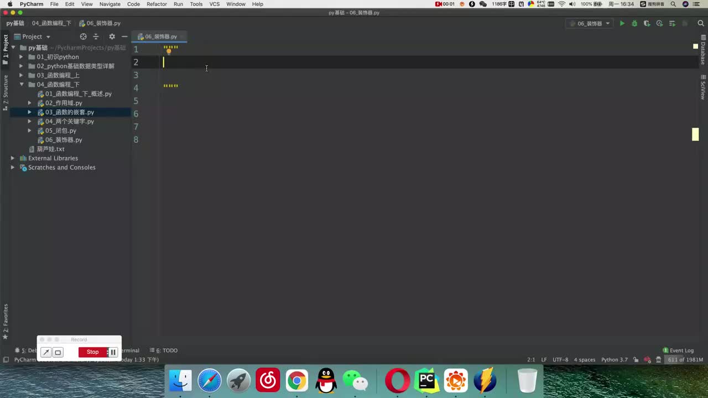Expand the 02_python基础数据类型详解 folder
Viewport: 708px width, 398px height.
(x=21, y=66)
